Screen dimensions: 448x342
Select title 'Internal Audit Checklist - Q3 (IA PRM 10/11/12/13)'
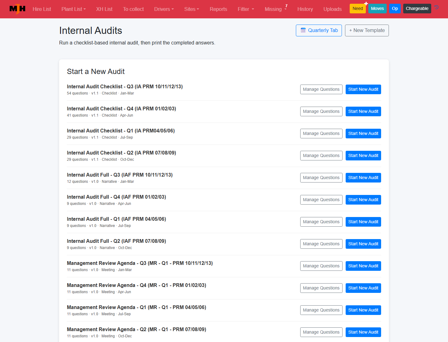tap(125, 86)
